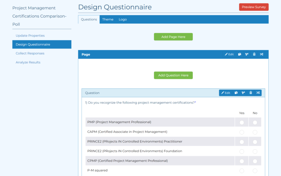Click the question text about recognizing certifications
Screen dimensions: 281x176
coord(140,102)
